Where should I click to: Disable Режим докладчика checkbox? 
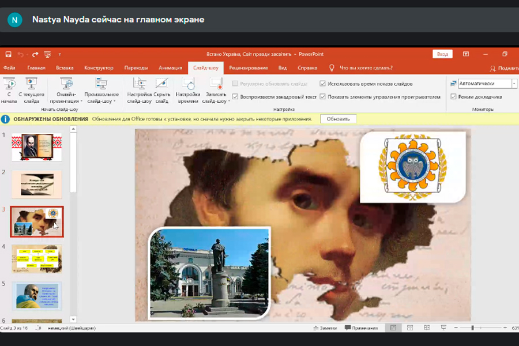[x=454, y=97]
